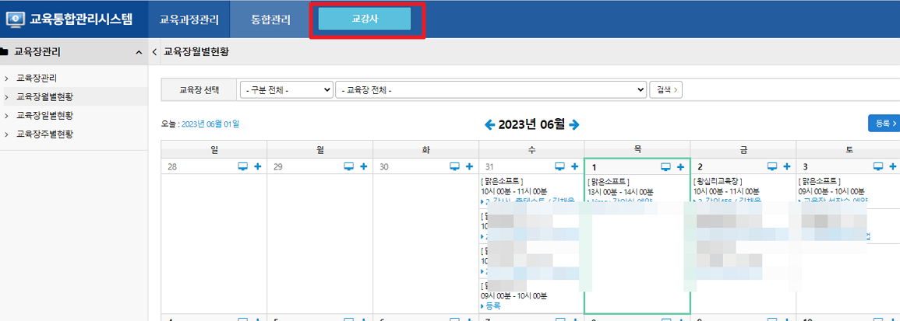Click the blue 등록 button
Image resolution: width=900 pixels, height=321 pixels.
pyautogui.click(x=884, y=123)
